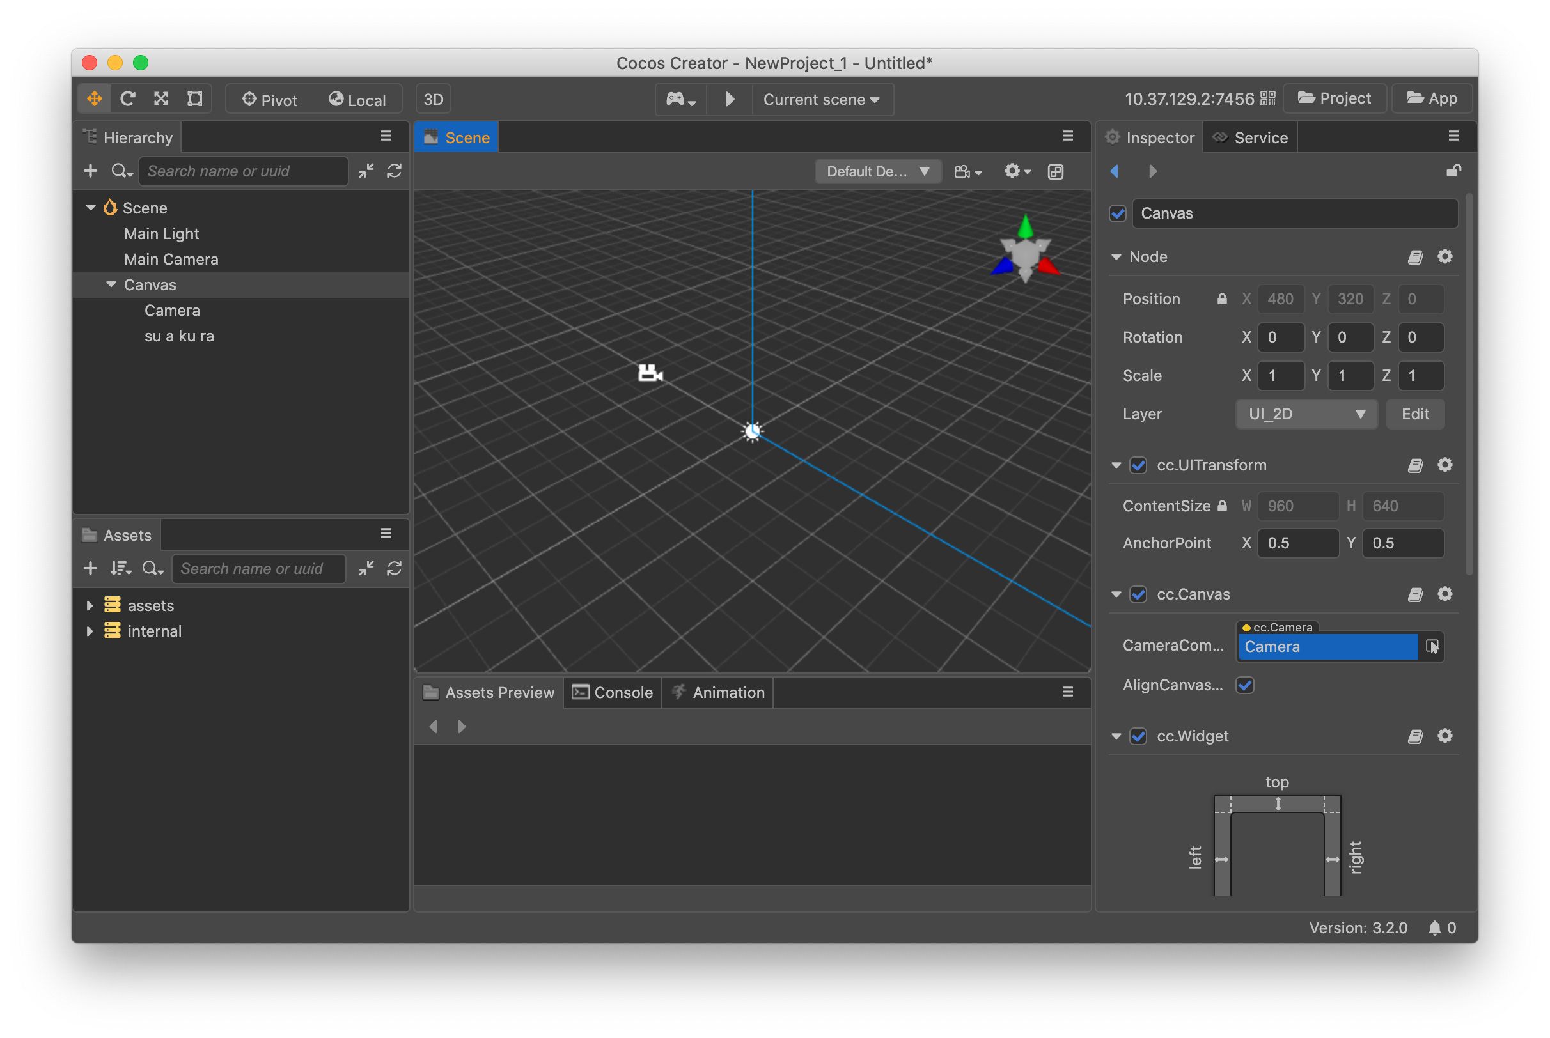Show the preview QR code icon

click(x=1267, y=98)
